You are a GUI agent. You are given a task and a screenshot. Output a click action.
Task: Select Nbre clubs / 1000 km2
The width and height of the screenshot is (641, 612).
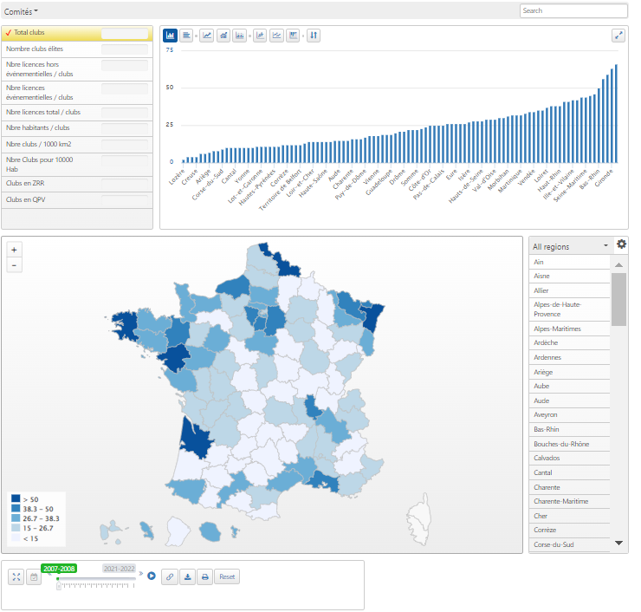(77, 145)
